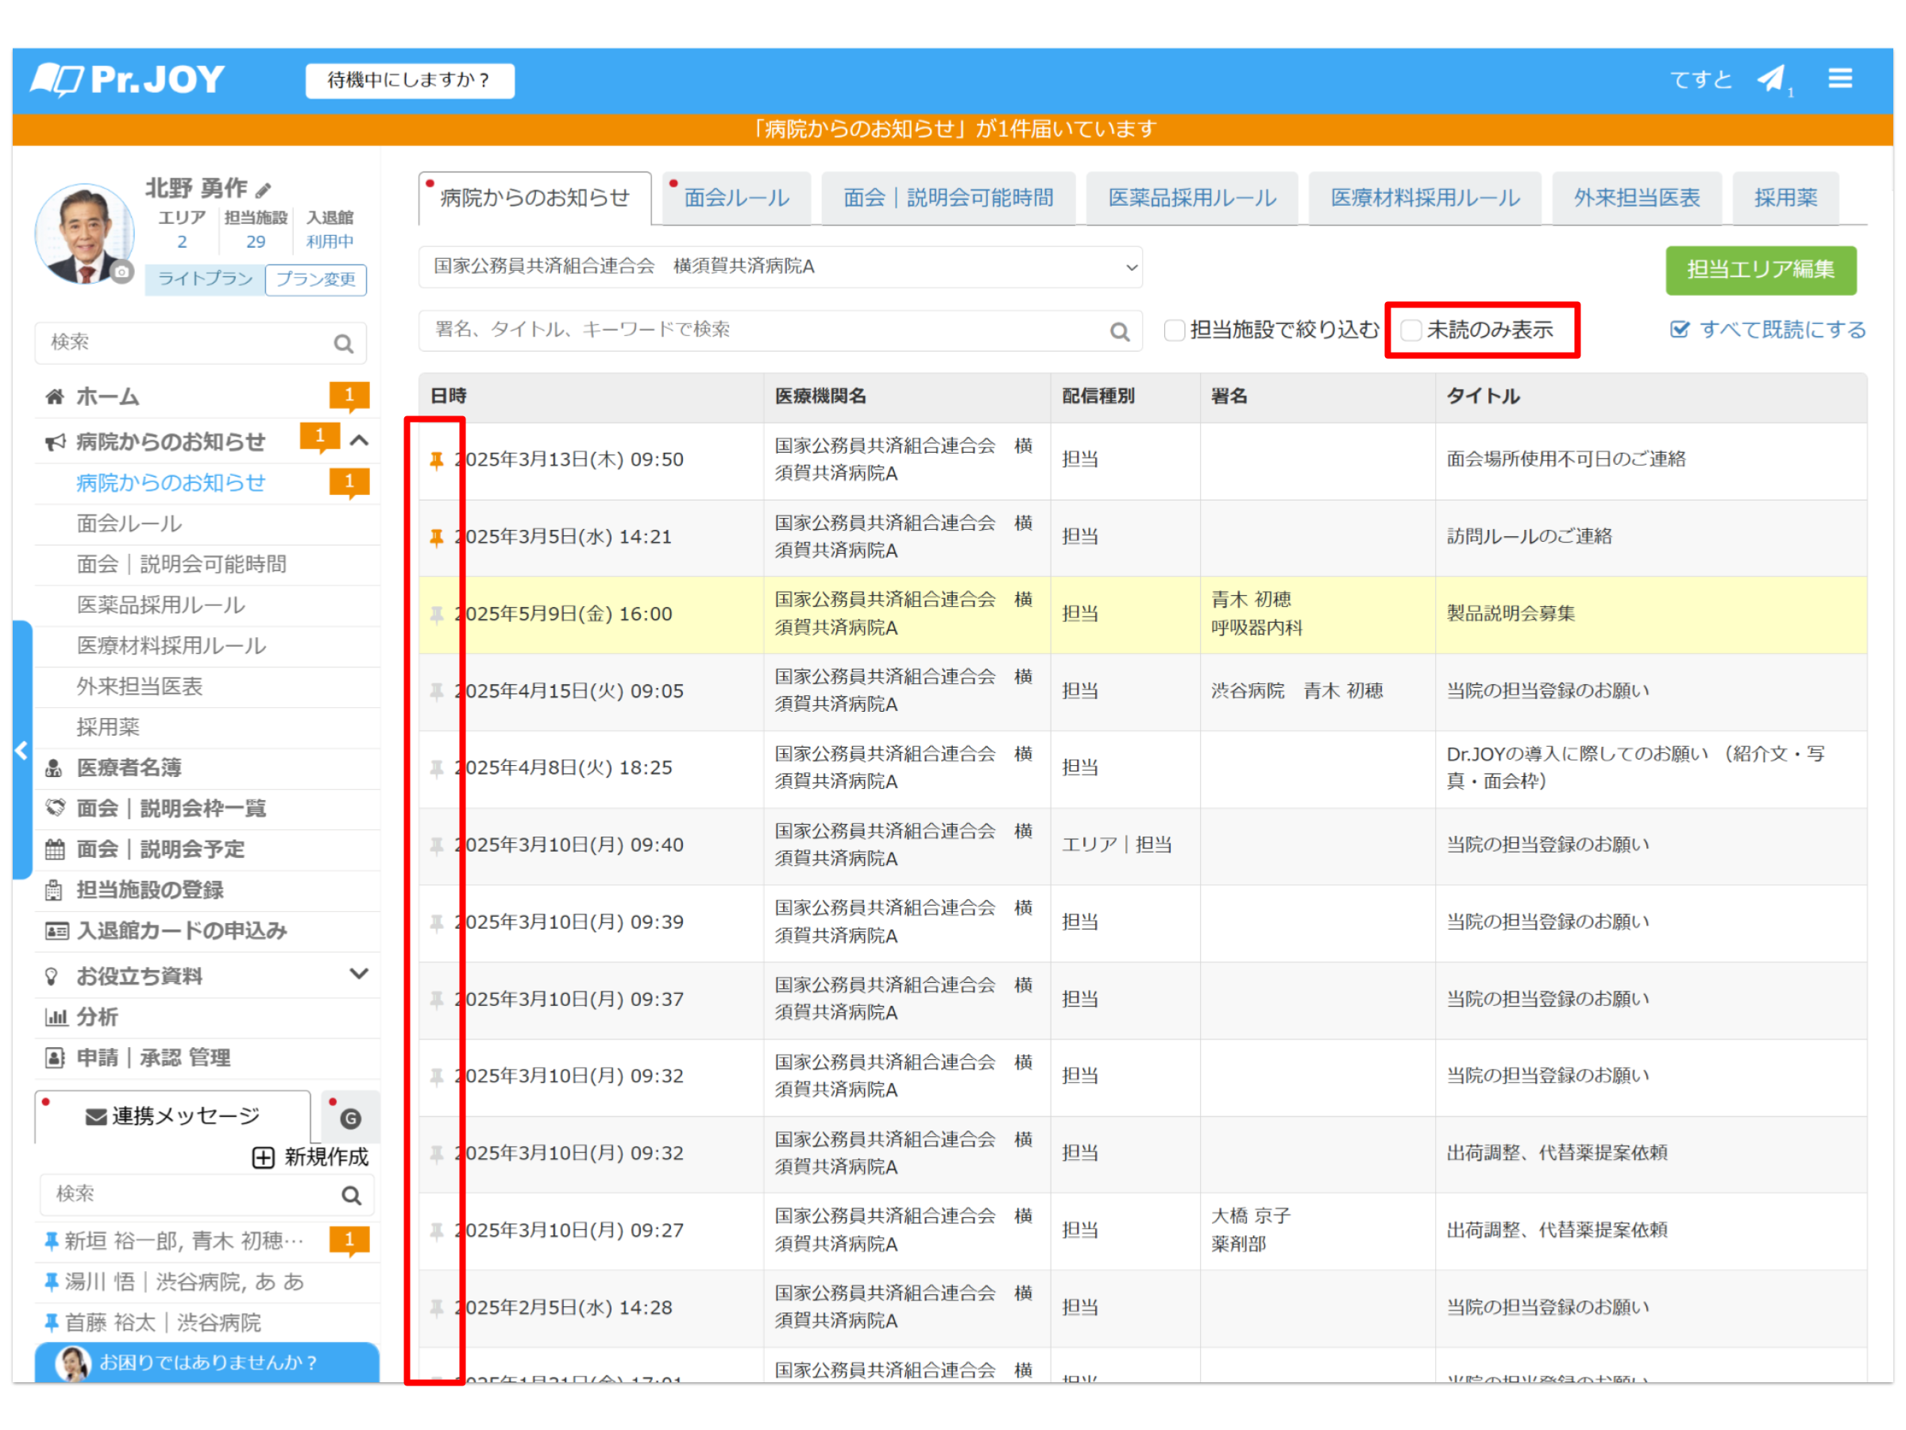Expand the お役立ち資料 sidebar section
This screenshot has width=1906, height=1430.
tap(359, 974)
